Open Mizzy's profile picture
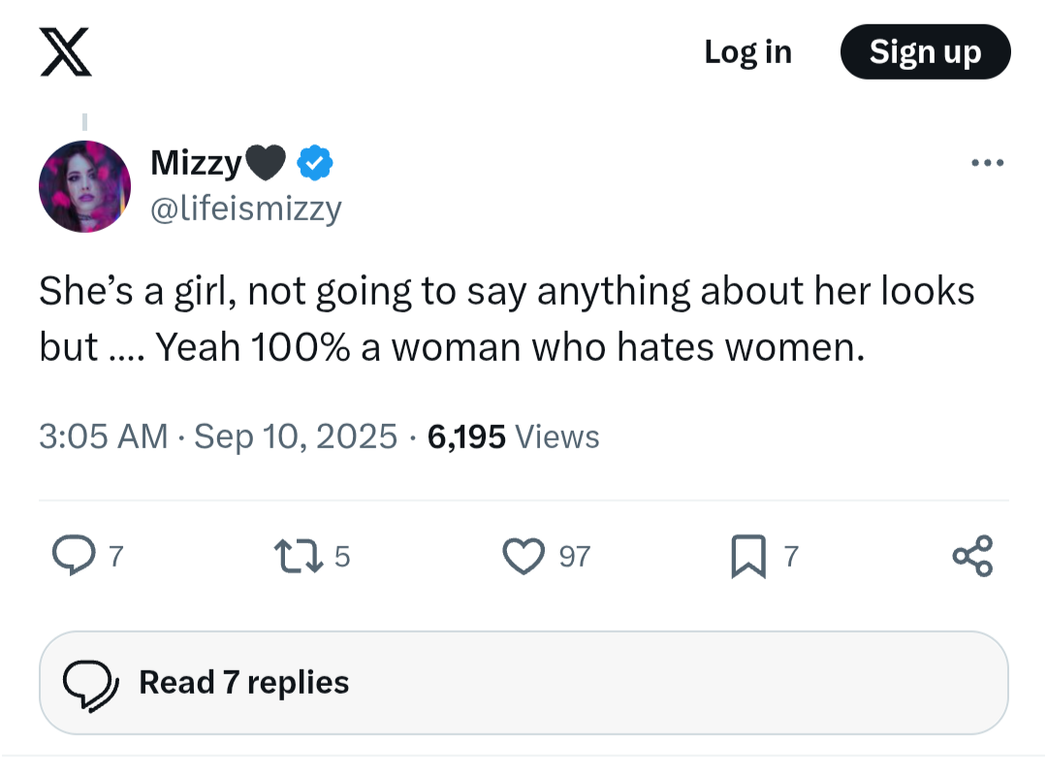 (x=84, y=186)
